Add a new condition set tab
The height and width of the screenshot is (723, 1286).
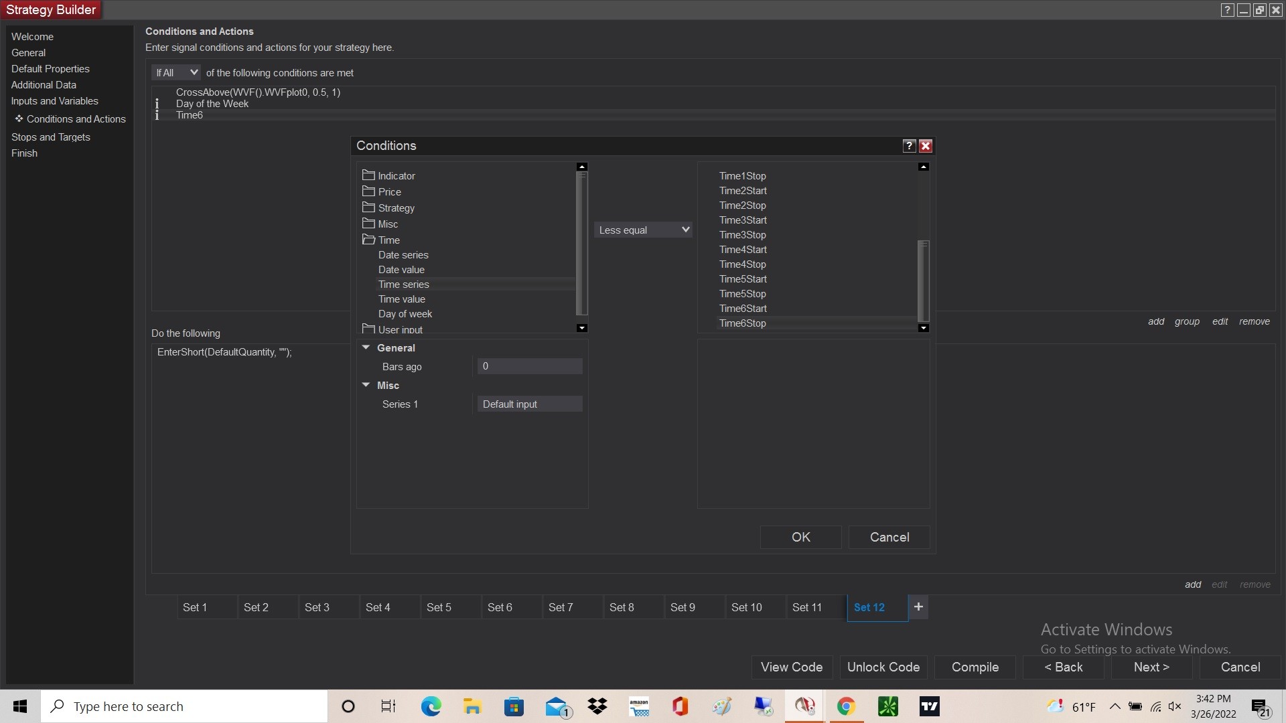point(918,607)
